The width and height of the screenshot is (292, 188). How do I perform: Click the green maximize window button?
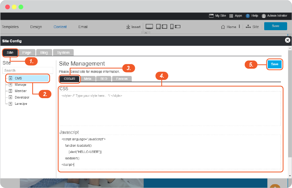[21, 7]
